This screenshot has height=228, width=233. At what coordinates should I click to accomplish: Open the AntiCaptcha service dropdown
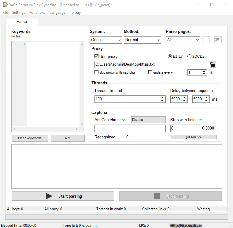pos(148,120)
